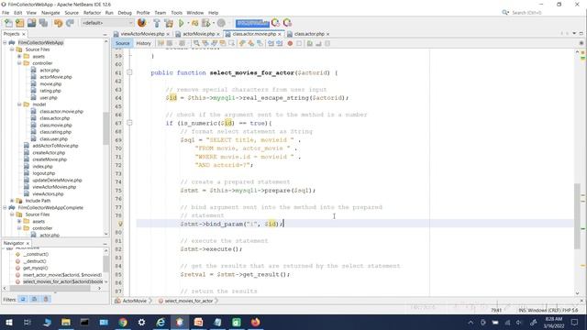The height and width of the screenshot is (330, 587).
Task: Open Google Chrome from the taskbar
Action: 123,322
